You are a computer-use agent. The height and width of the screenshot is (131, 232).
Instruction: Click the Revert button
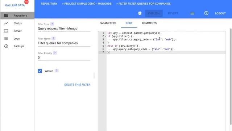click(x=173, y=13)
